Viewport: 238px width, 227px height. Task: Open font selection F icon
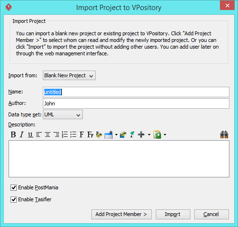click(81, 134)
